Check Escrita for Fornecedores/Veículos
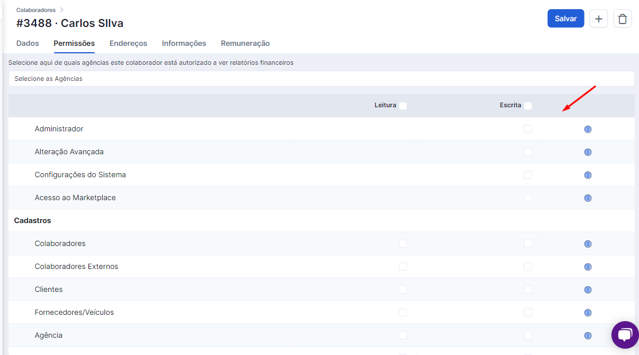Image resolution: width=639 pixels, height=355 pixels. point(528,313)
